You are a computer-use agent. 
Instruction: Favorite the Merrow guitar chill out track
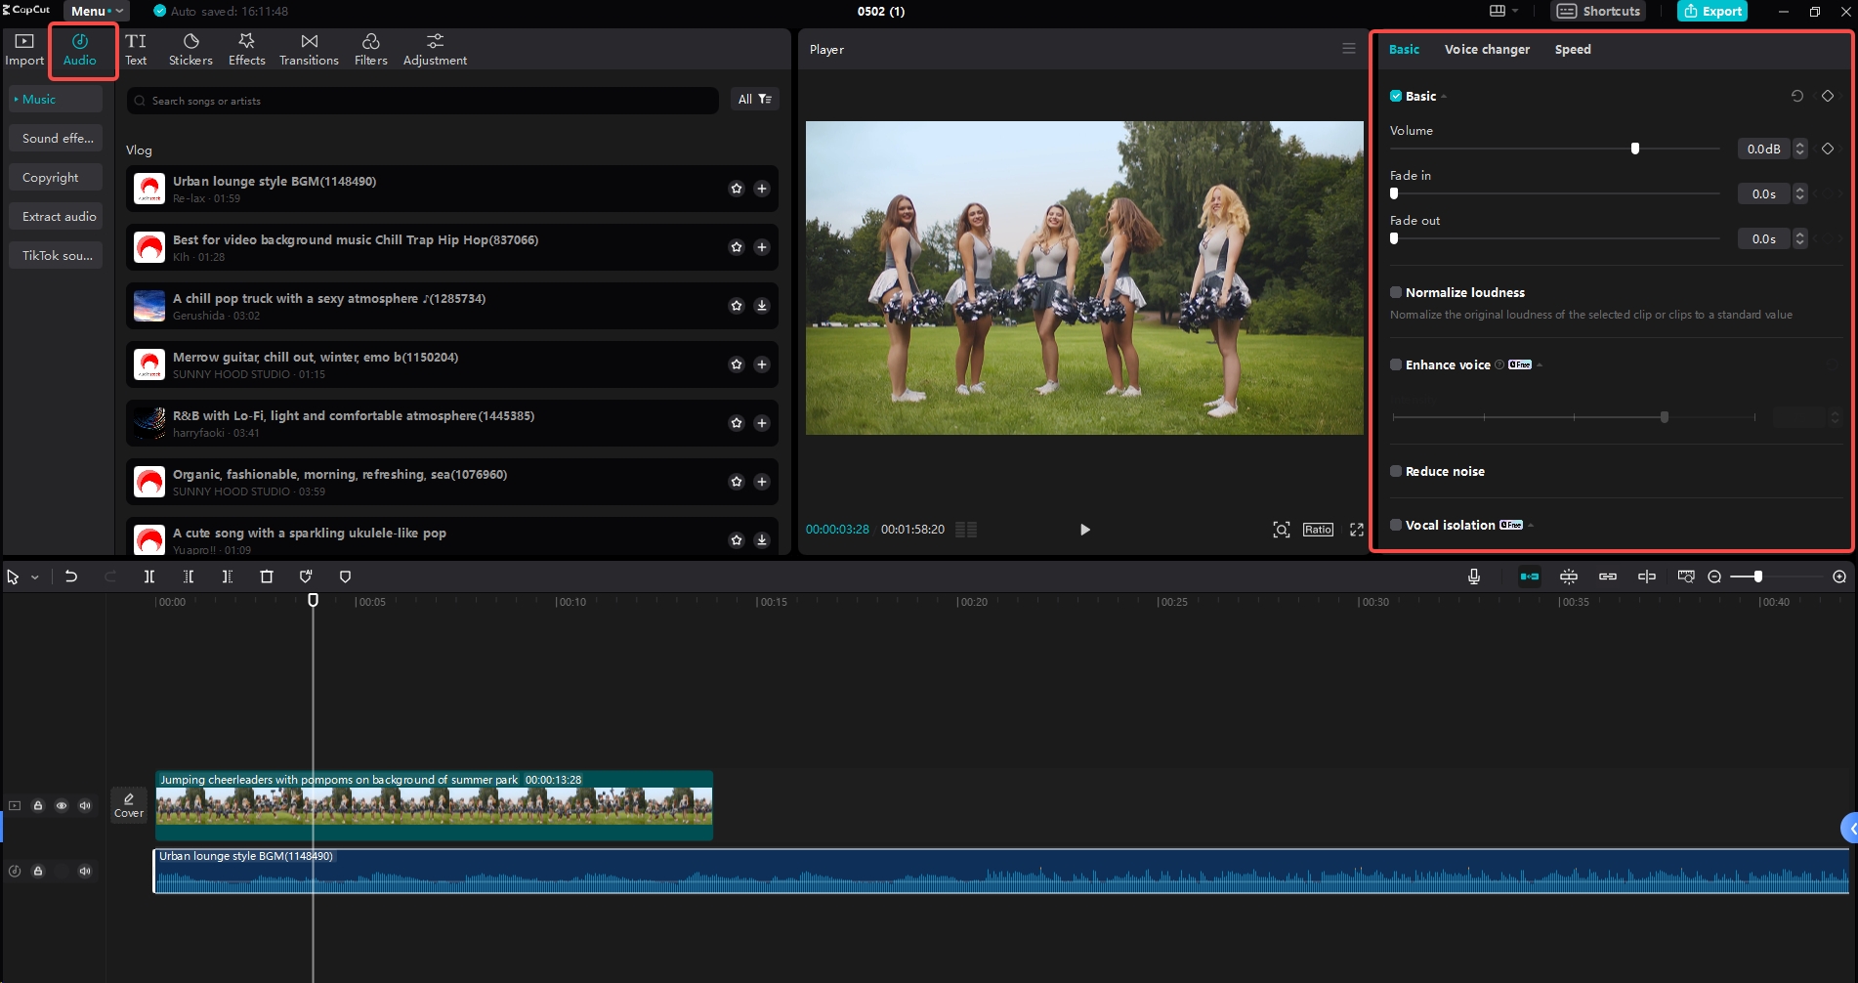click(x=737, y=364)
